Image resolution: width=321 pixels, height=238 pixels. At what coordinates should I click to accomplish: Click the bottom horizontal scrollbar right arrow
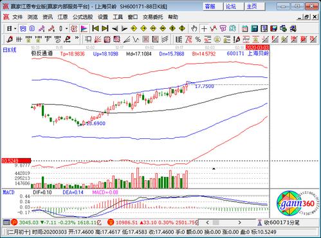240,223
